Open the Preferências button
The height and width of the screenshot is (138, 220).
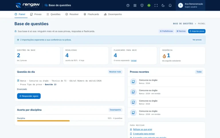(x=166, y=31)
